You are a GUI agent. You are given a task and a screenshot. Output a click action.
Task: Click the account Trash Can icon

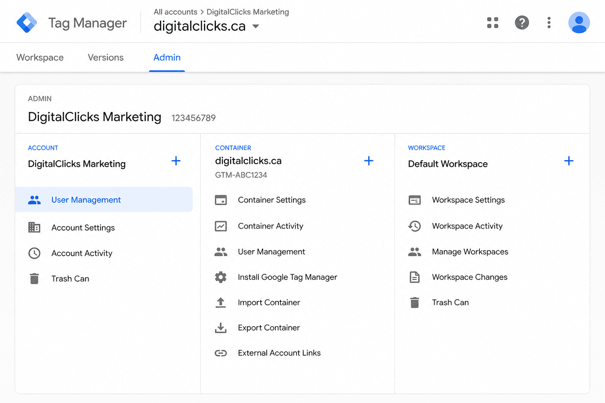(34, 279)
